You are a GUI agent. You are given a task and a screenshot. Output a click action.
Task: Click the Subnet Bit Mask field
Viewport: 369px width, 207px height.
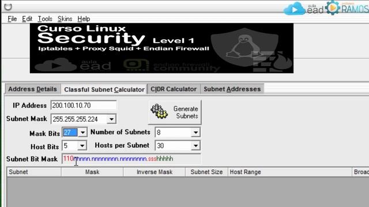click(x=131, y=159)
